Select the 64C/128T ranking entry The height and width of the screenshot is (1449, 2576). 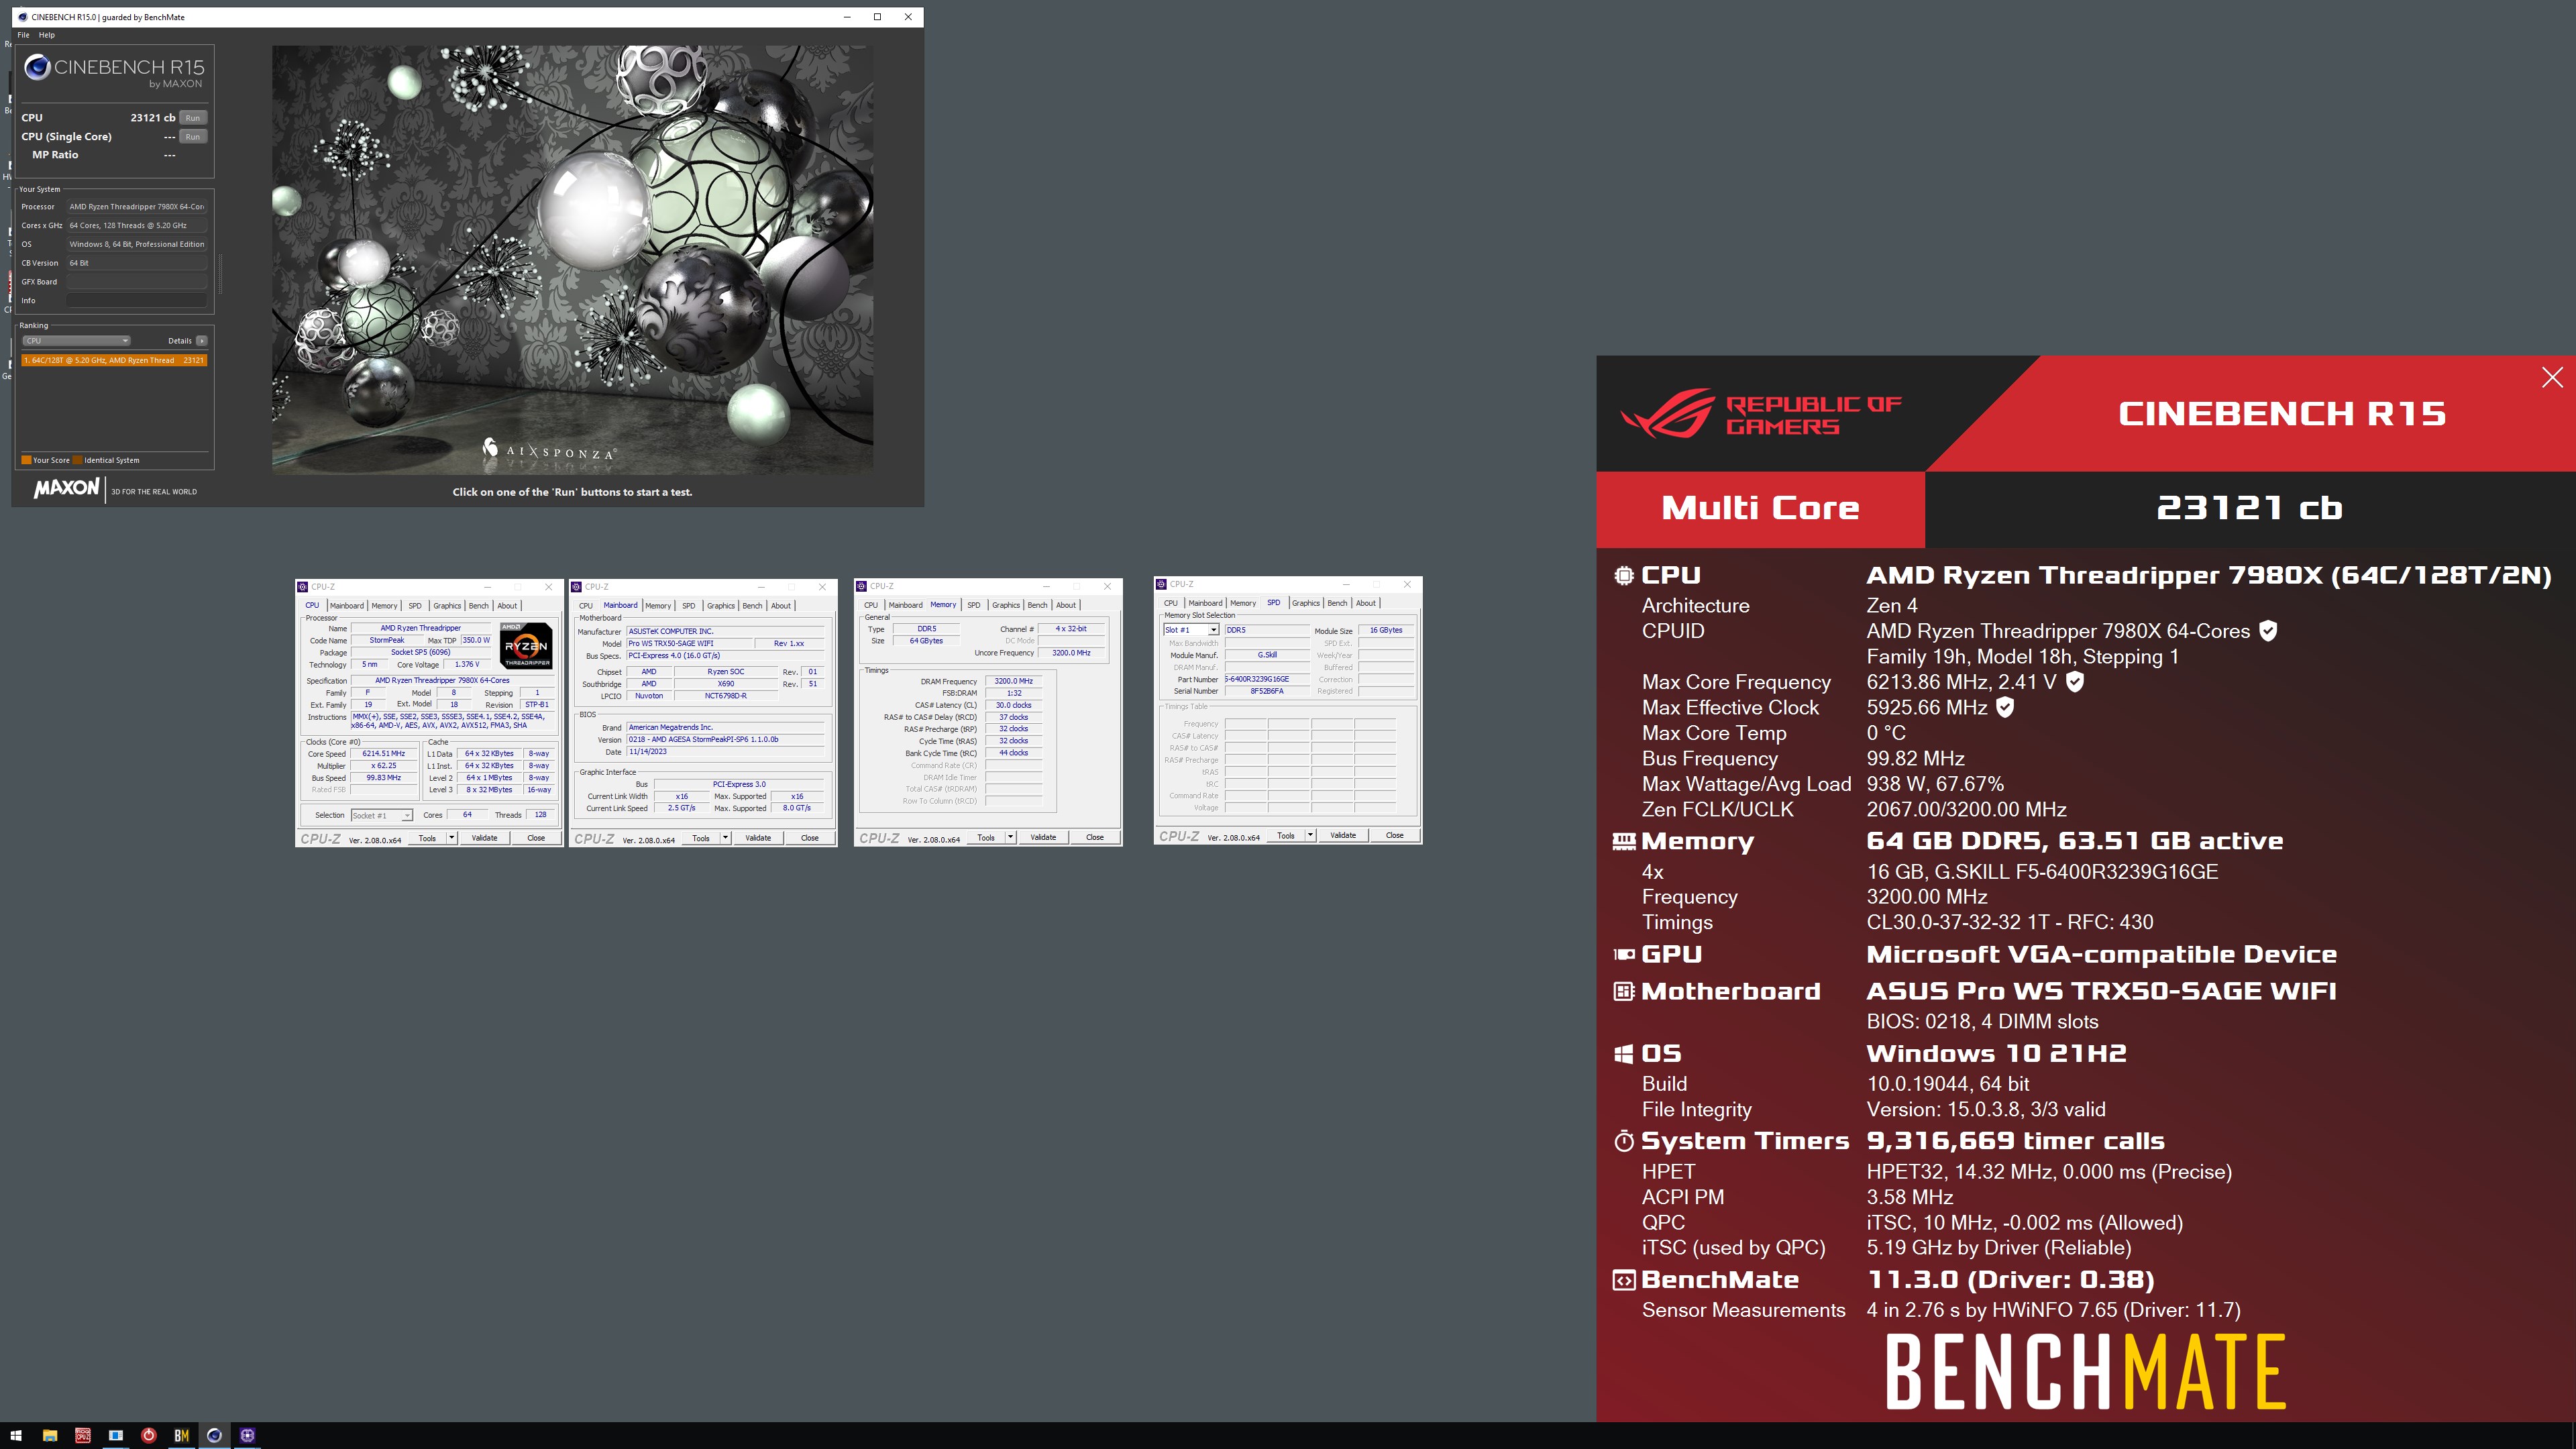(x=114, y=360)
